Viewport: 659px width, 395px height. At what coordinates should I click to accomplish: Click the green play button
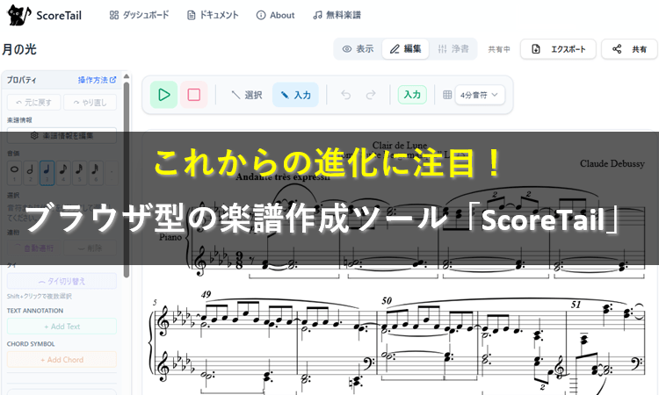click(163, 95)
